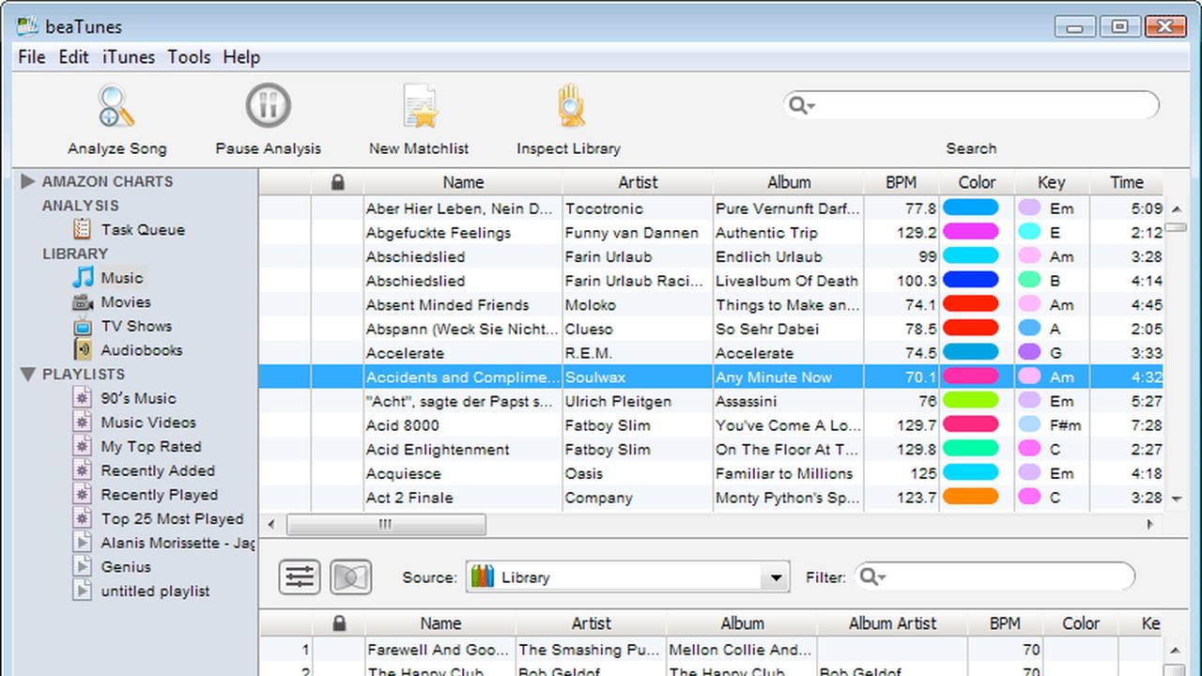
Task: Sort the song list by Artist header
Action: pos(638,183)
